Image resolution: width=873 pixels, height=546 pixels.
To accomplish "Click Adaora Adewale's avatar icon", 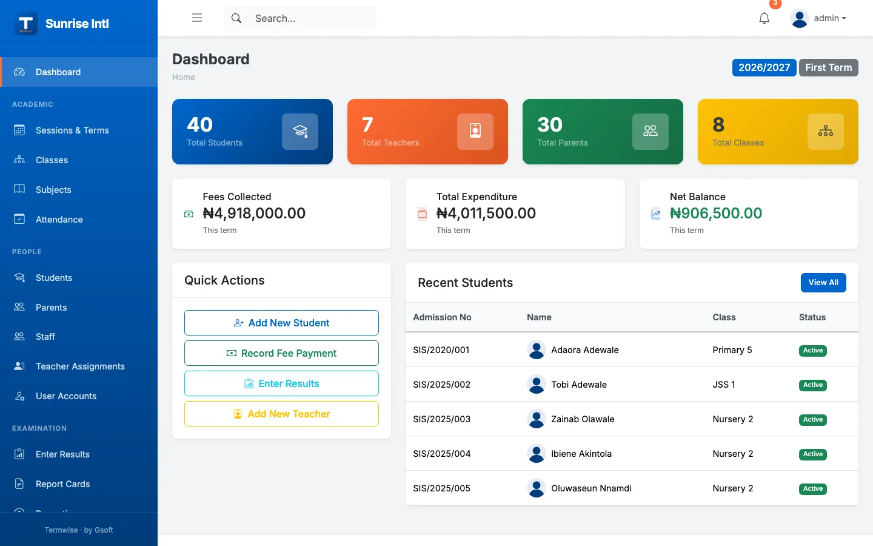I will [x=537, y=350].
